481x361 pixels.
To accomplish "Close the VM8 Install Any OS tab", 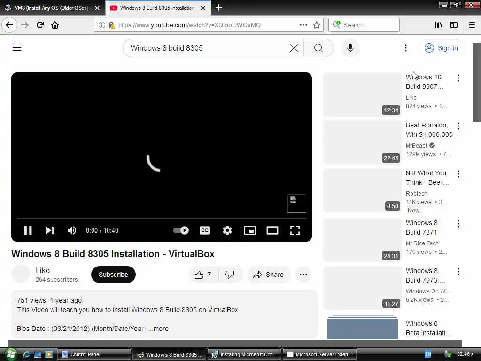I will click(97, 8).
